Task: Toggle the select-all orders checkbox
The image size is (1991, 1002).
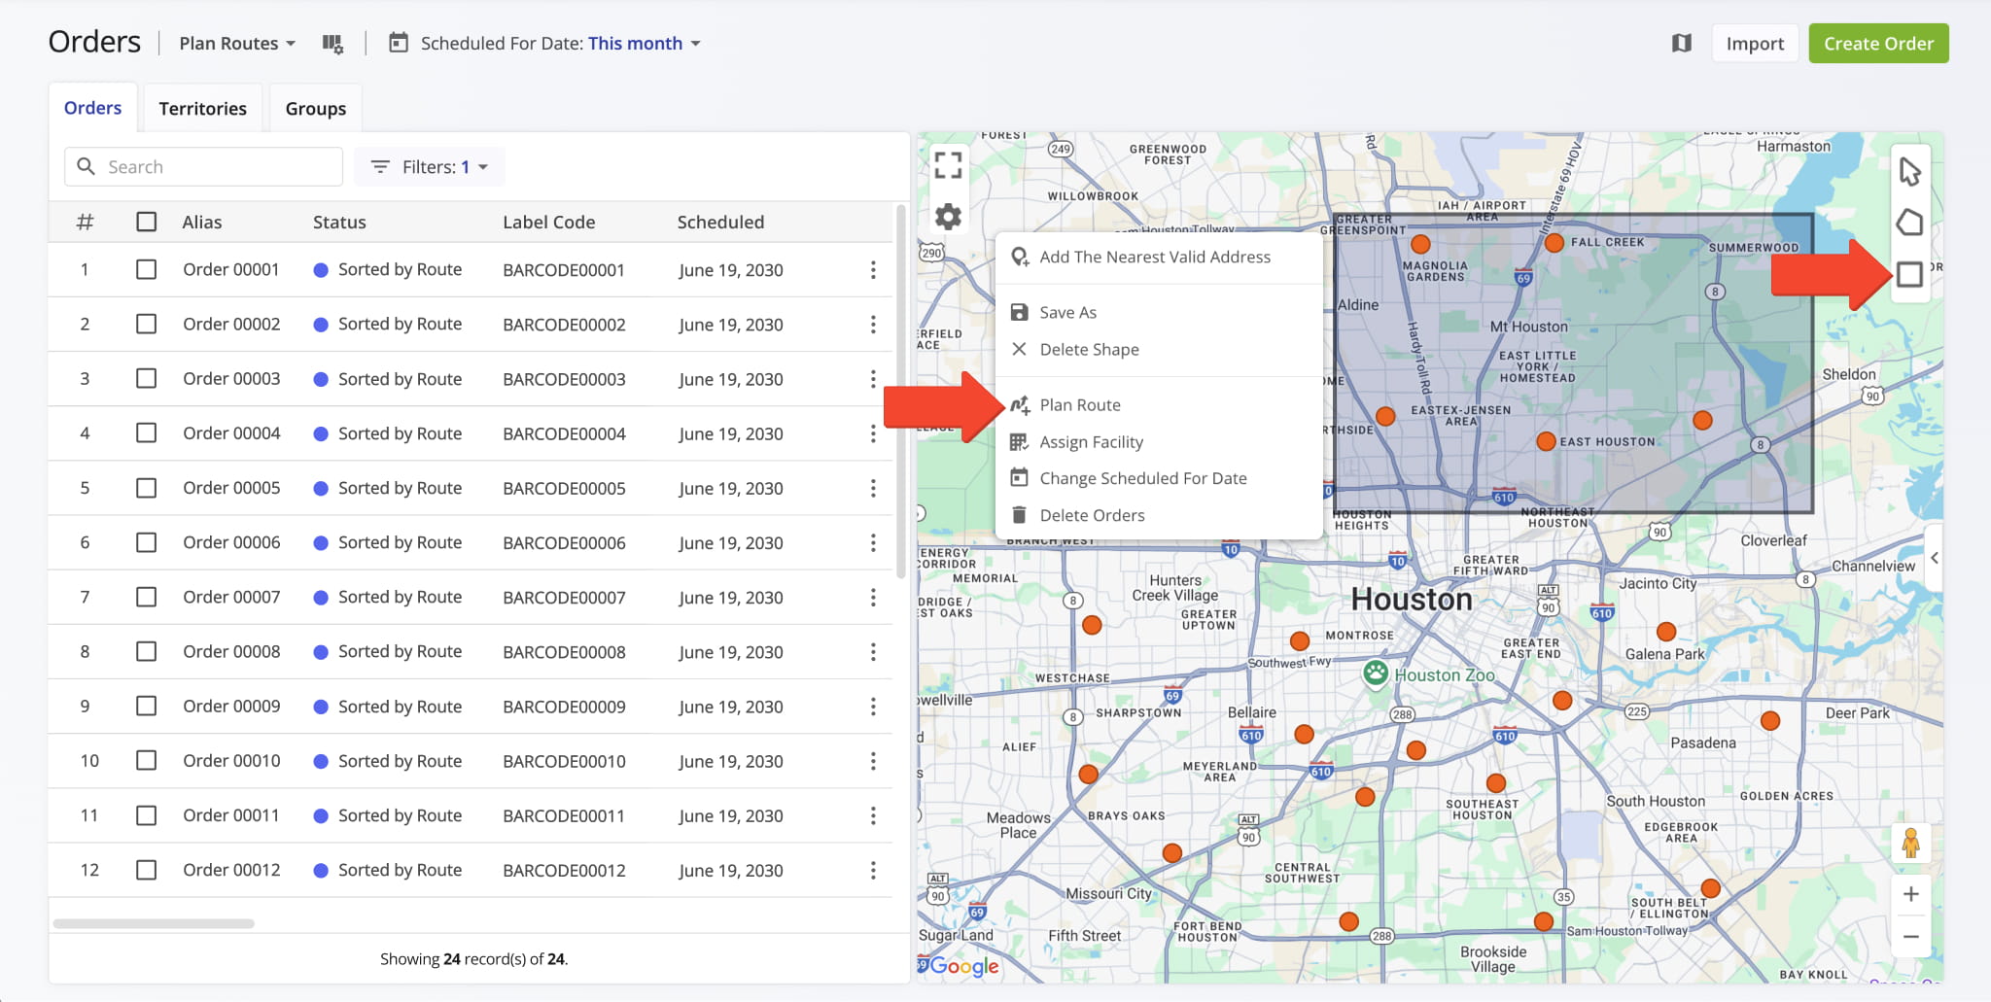Action: [x=147, y=222]
